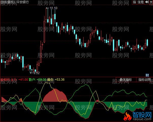Image resolution: width=153 pixels, height=122 pixels.
Task: Click the 指 indicator button
Action: coord(134,2)
